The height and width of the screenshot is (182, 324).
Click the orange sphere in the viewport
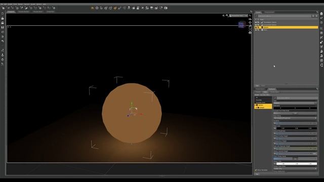(132, 113)
